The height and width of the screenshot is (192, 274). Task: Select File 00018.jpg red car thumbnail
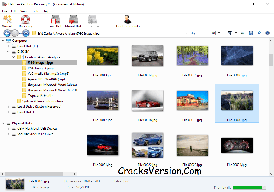point(148,101)
